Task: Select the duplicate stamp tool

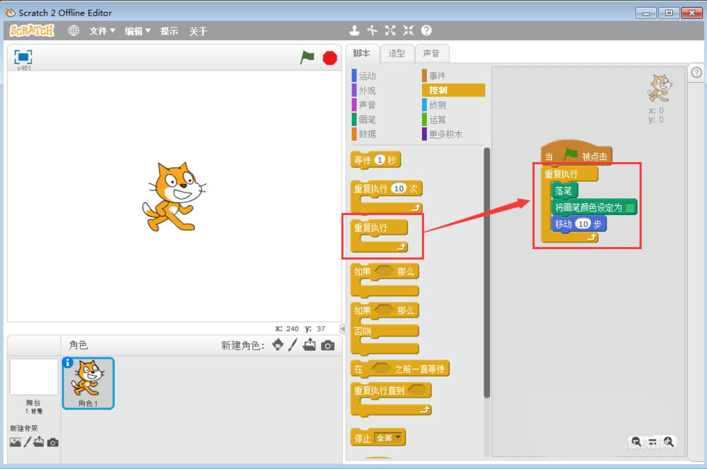Action: point(354,30)
